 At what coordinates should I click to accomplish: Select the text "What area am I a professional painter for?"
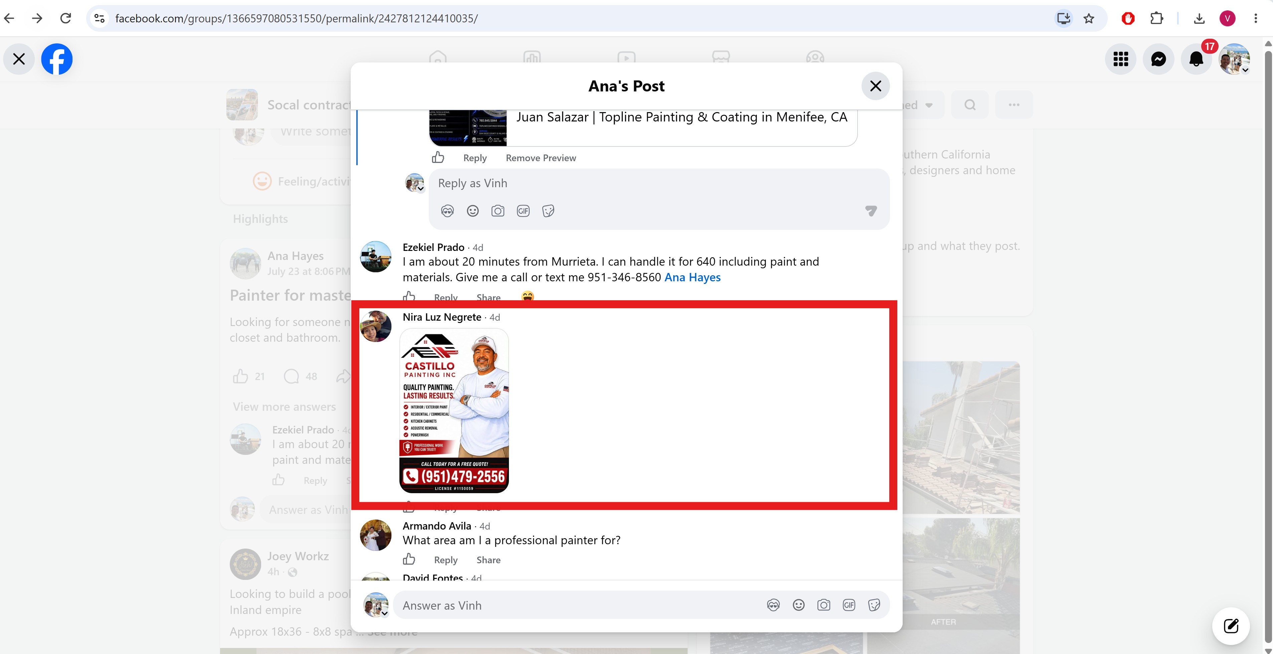tap(512, 541)
